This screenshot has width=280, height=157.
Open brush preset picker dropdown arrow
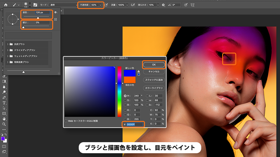click(30, 5)
